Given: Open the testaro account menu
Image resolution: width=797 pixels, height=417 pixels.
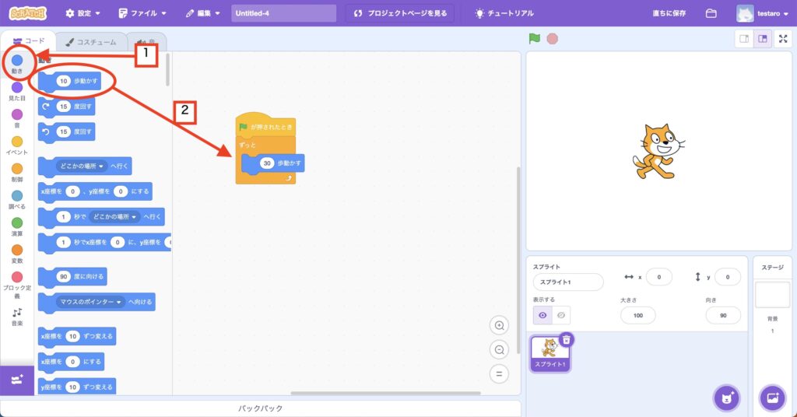Looking at the screenshot, I should pyautogui.click(x=763, y=13).
